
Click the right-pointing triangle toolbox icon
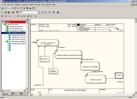(x=24, y=8)
